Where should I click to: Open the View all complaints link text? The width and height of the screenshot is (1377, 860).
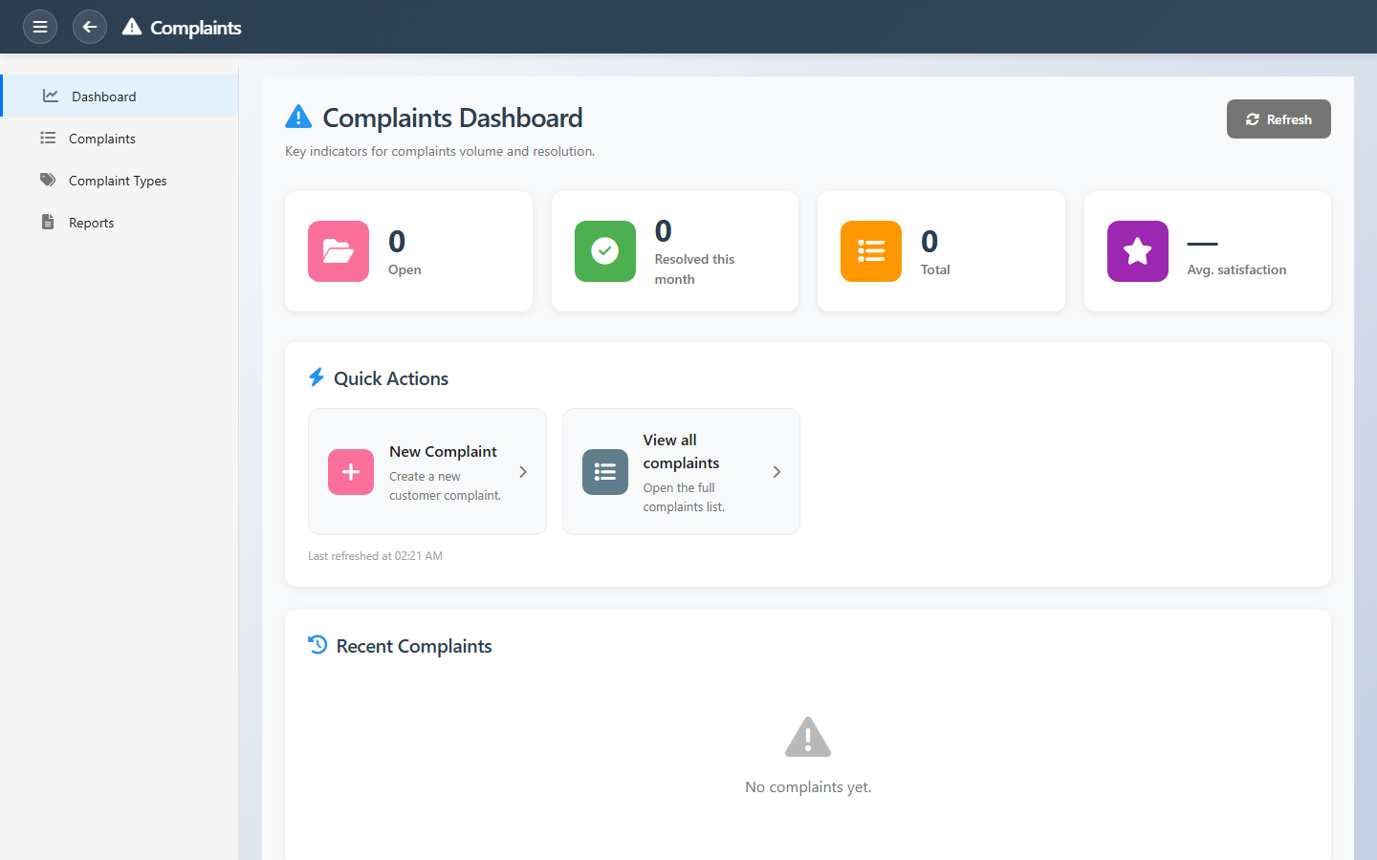(x=680, y=451)
